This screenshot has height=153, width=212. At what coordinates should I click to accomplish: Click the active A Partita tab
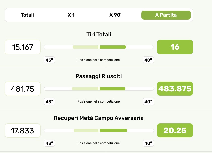tap(166, 15)
